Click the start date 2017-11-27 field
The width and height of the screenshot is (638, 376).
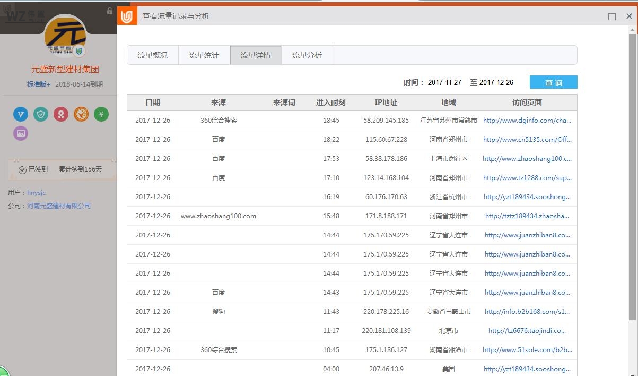pos(444,82)
